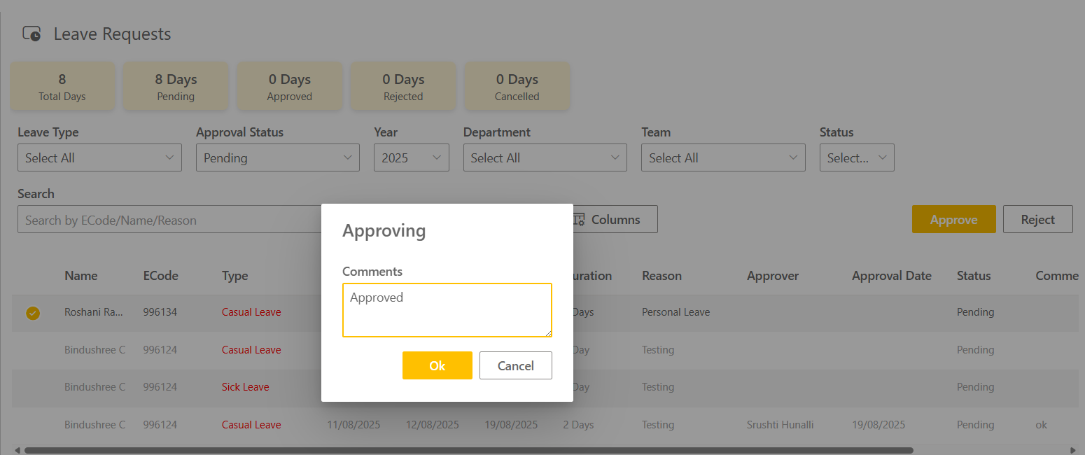Viewport: 1085px width, 455px height.
Task: Select the 0 Days Approved summary card
Action: pos(289,87)
